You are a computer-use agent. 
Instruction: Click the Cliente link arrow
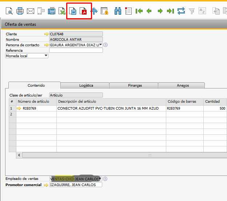point(46,34)
